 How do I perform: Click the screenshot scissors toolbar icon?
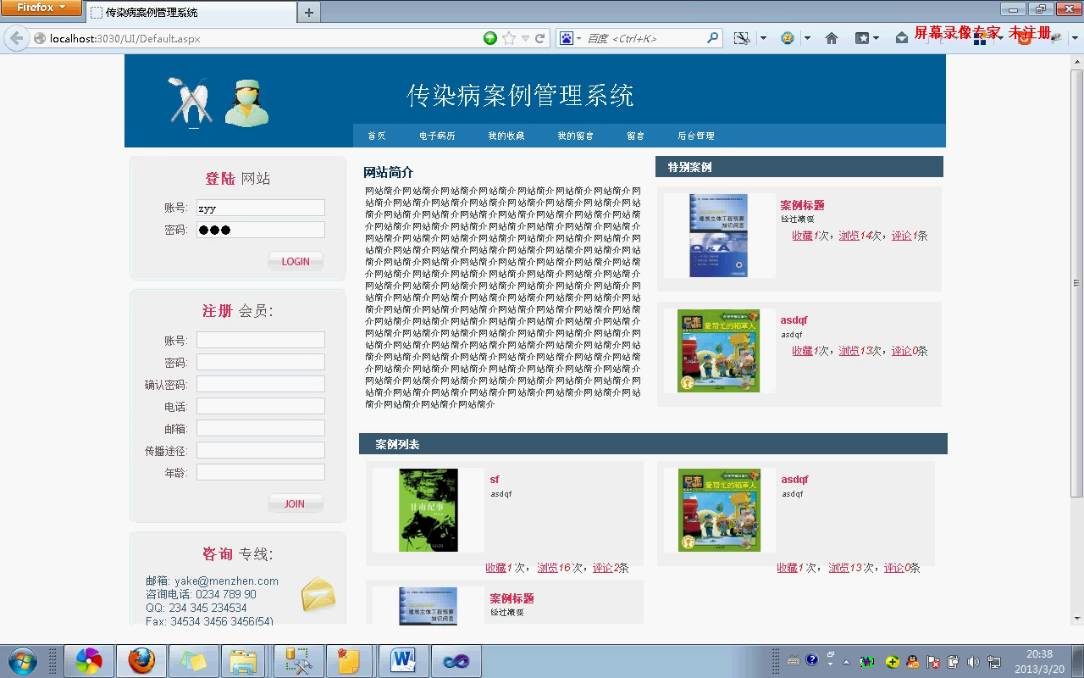pyautogui.click(x=742, y=38)
